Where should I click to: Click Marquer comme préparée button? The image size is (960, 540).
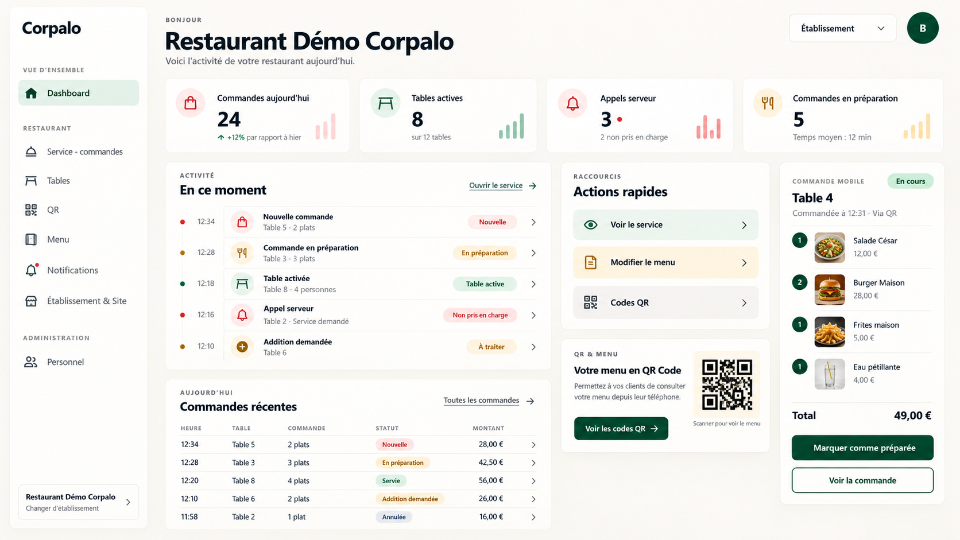coord(862,448)
